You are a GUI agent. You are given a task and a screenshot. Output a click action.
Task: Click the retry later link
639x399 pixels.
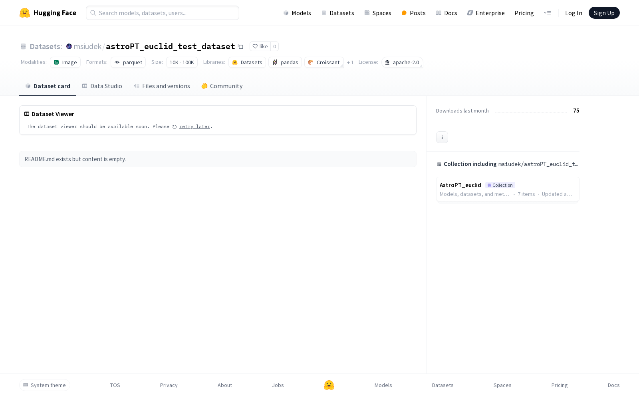tap(194, 126)
